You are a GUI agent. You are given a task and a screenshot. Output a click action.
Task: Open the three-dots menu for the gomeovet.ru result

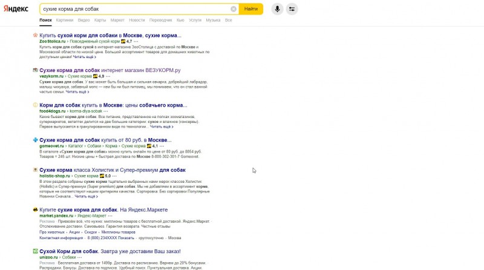coord(162,146)
